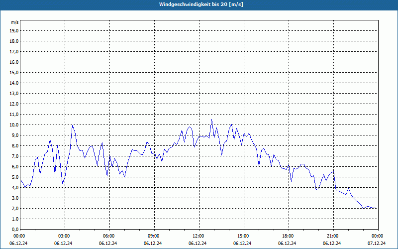Image resolution: width=398 pixels, height=249 pixels.
Task: Click the "07.12.24" date label
Action: (x=377, y=243)
